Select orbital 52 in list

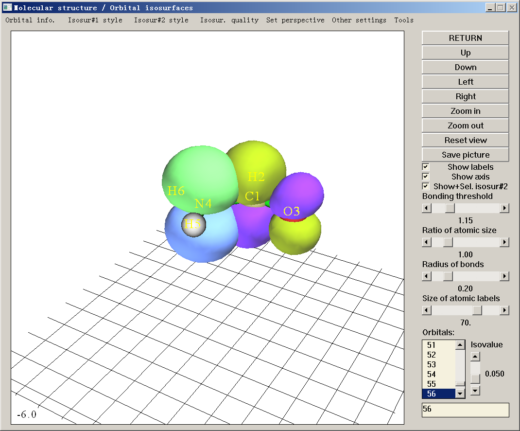(x=439, y=355)
